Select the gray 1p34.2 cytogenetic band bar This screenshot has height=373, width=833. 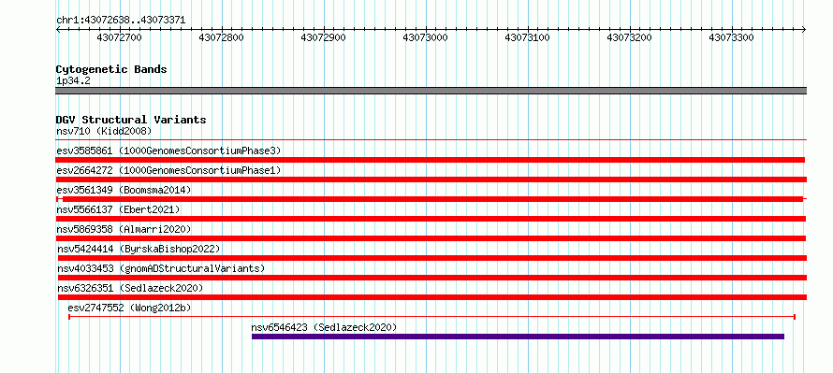point(431,91)
